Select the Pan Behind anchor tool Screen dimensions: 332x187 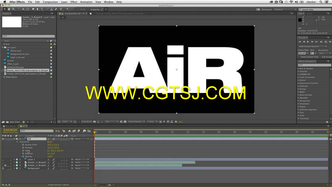[28, 9]
